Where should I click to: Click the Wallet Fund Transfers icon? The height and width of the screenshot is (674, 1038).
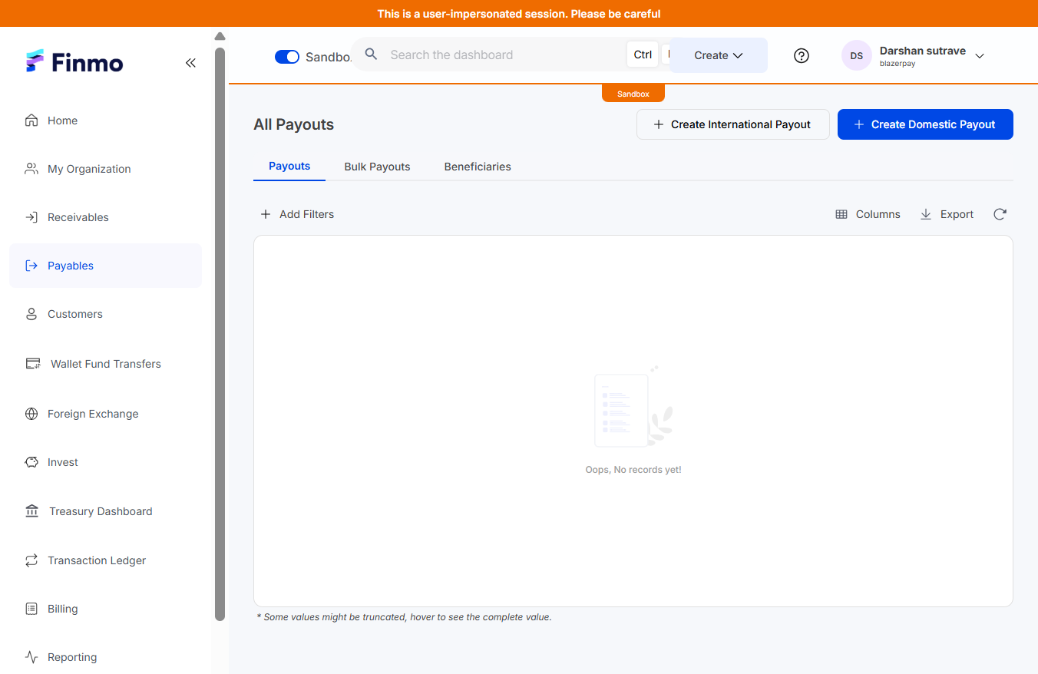[32, 364]
